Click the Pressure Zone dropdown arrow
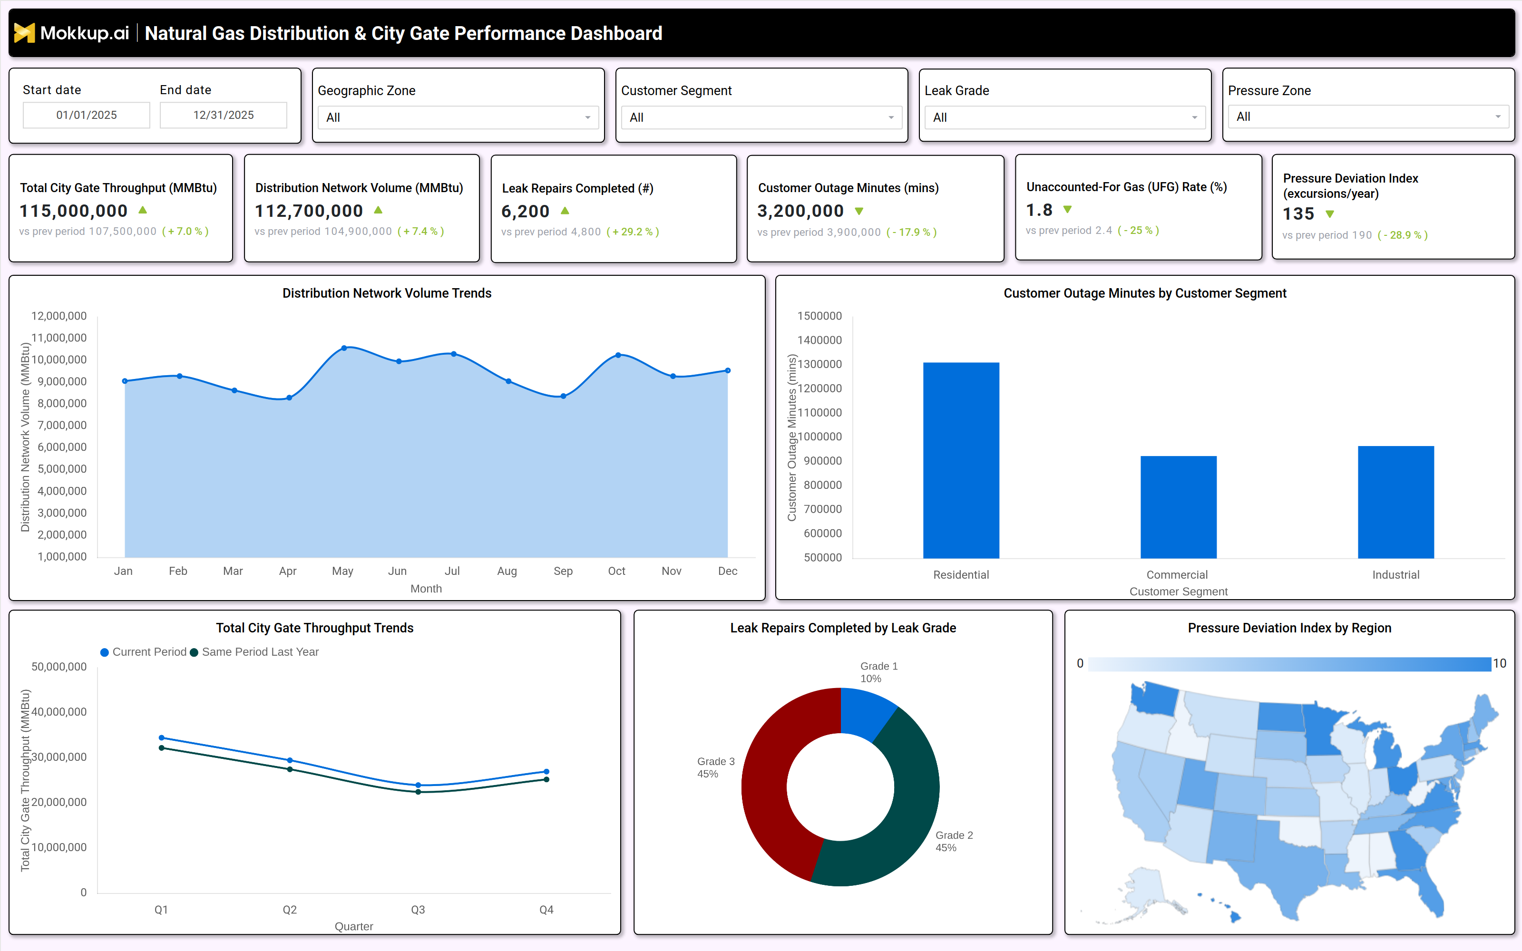1522x951 pixels. (x=1498, y=116)
